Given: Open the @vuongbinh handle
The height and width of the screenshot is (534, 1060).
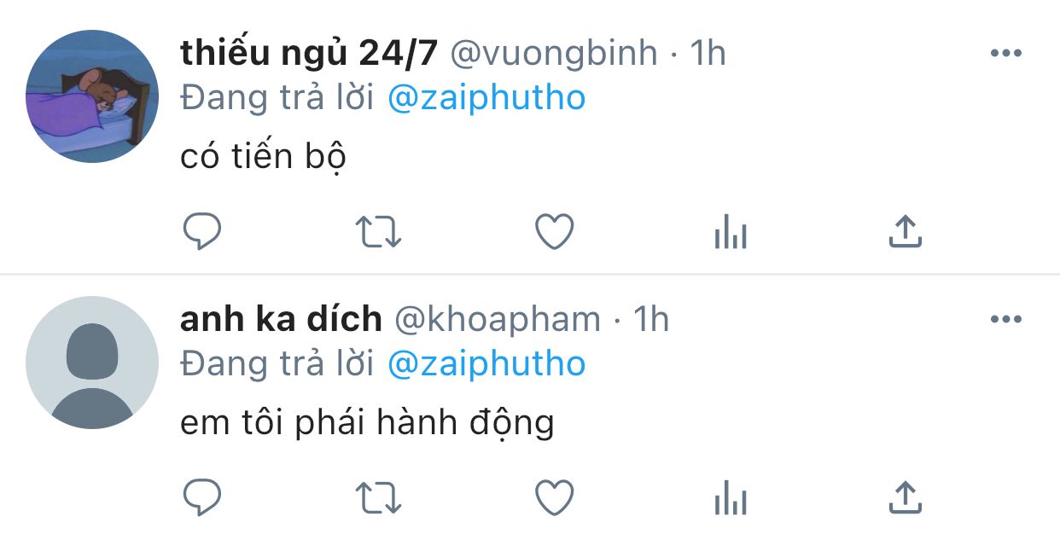Looking at the screenshot, I should (553, 54).
